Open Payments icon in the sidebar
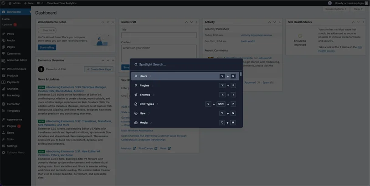This screenshot has width=370, height=186. point(4,82)
